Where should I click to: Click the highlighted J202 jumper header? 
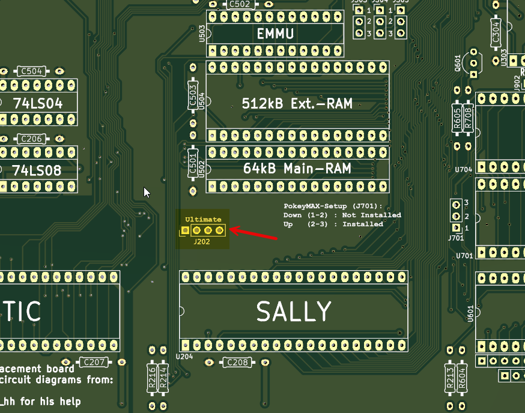202,230
